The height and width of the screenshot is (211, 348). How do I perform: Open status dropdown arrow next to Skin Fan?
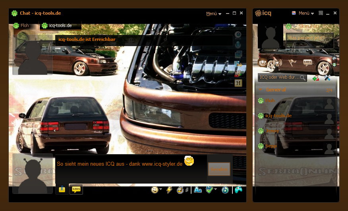(295, 27)
